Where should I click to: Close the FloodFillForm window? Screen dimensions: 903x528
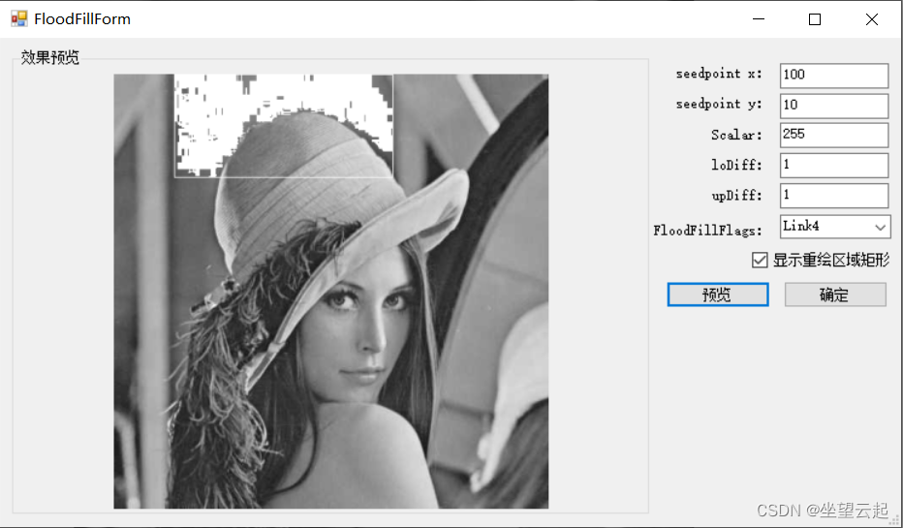coord(871,19)
